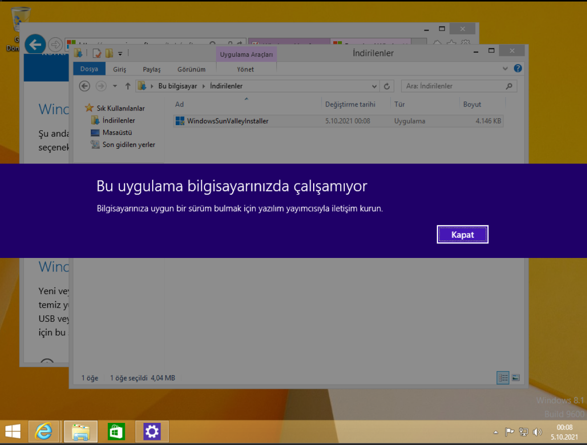Click the network icon in system tray
587x445 pixels.
pyautogui.click(x=524, y=432)
